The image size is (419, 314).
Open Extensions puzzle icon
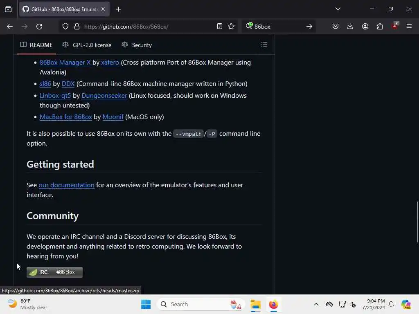[380, 27]
